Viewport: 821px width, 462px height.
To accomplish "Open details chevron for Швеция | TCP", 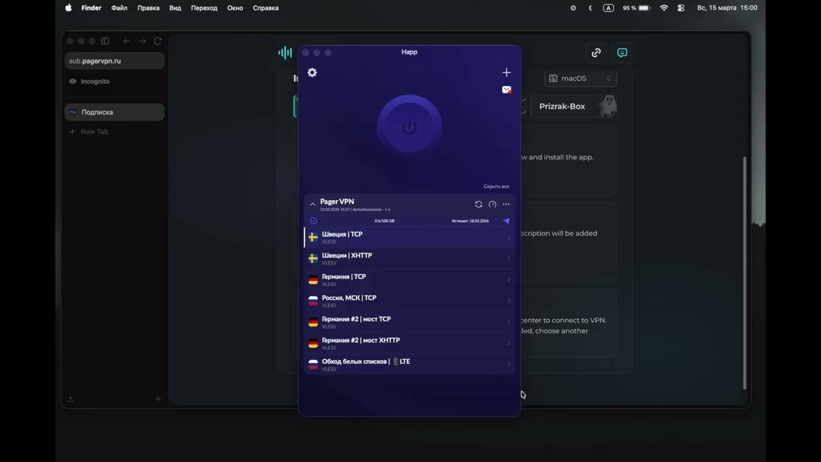I will click(509, 237).
